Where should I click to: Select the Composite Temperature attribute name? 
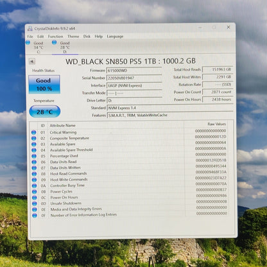point(69,138)
